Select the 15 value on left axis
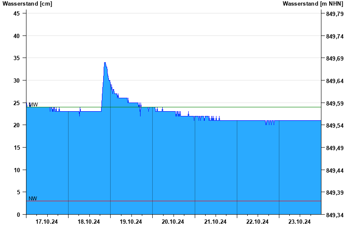The width and height of the screenshot is (347, 238). pyautogui.click(x=16, y=148)
